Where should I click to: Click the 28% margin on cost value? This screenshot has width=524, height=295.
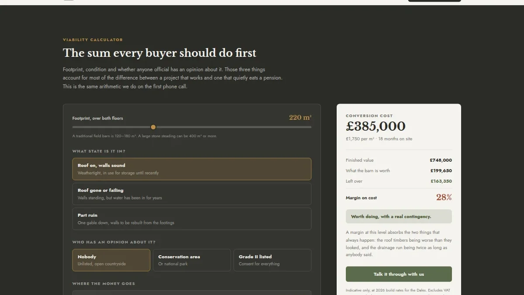pos(444,197)
